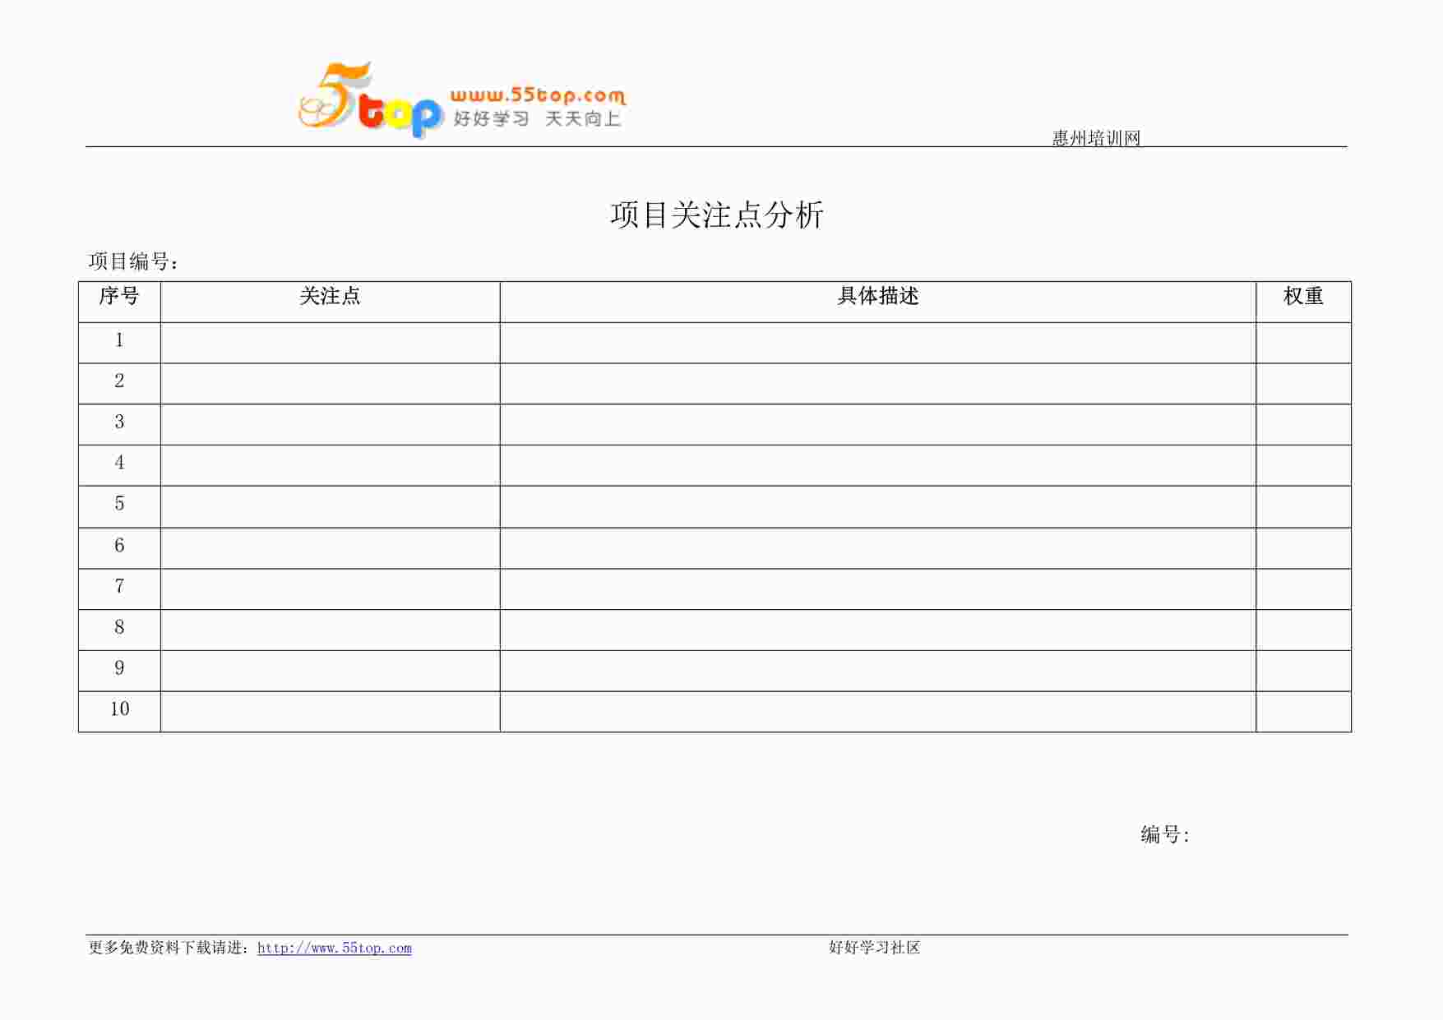
Task: Click the 编号 label near the bottom
Action: [1165, 835]
